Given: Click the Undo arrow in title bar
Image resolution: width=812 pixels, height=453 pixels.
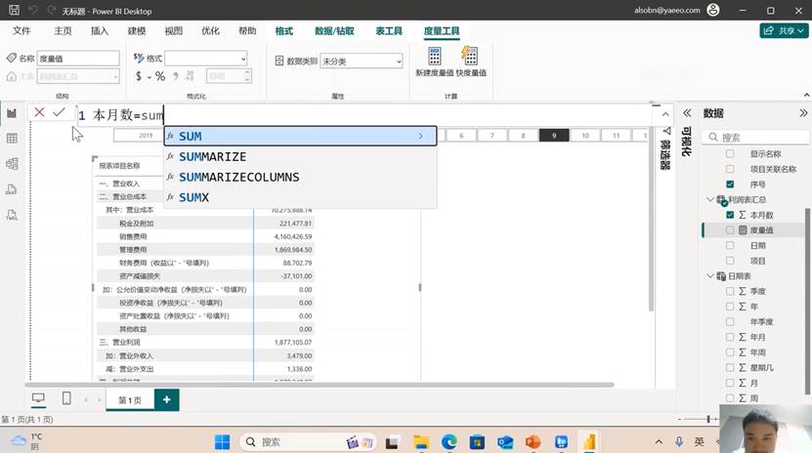Looking at the screenshot, I should pyautogui.click(x=32, y=10).
